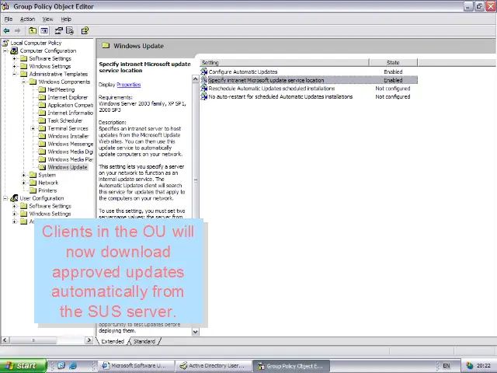This screenshot has width=497, height=373.
Task: Click the State column header
Action: [x=393, y=62]
